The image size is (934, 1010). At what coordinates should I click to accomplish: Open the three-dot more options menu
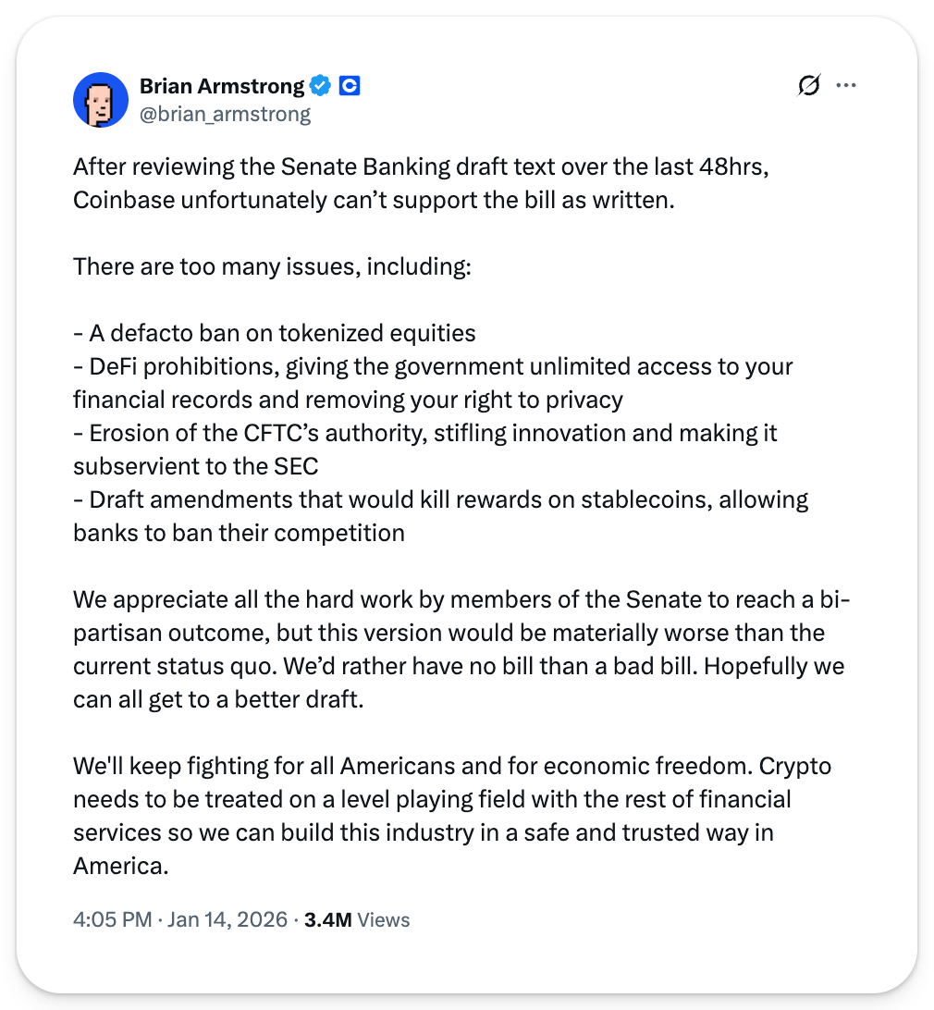(x=846, y=86)
